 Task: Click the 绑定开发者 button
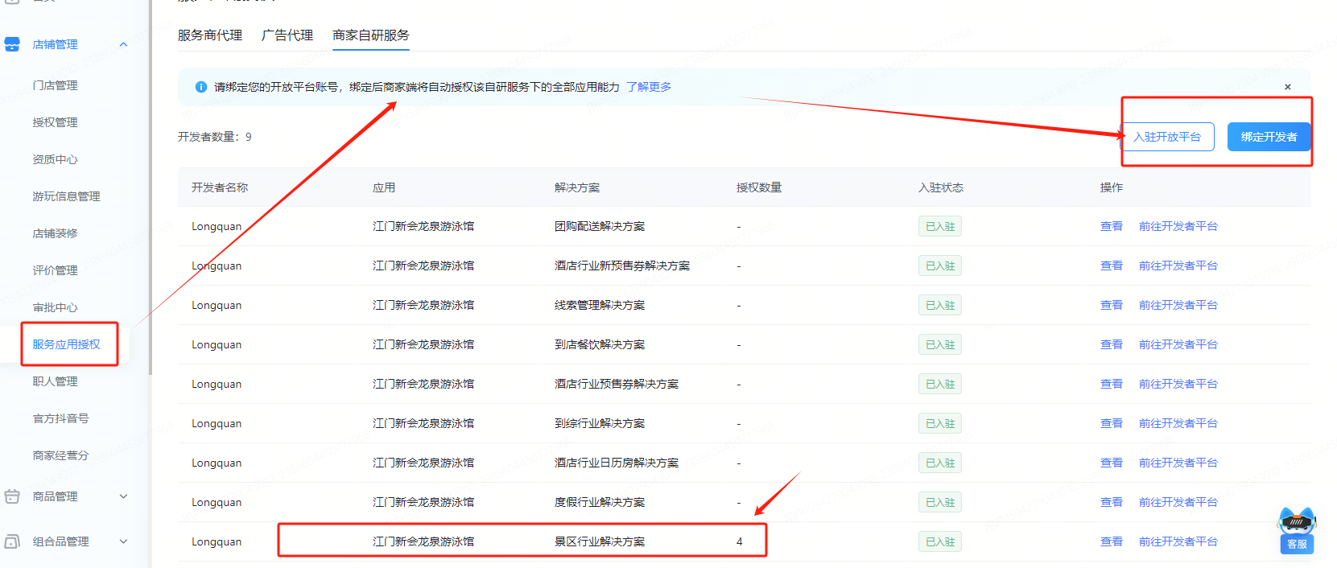coord(1269,137)
